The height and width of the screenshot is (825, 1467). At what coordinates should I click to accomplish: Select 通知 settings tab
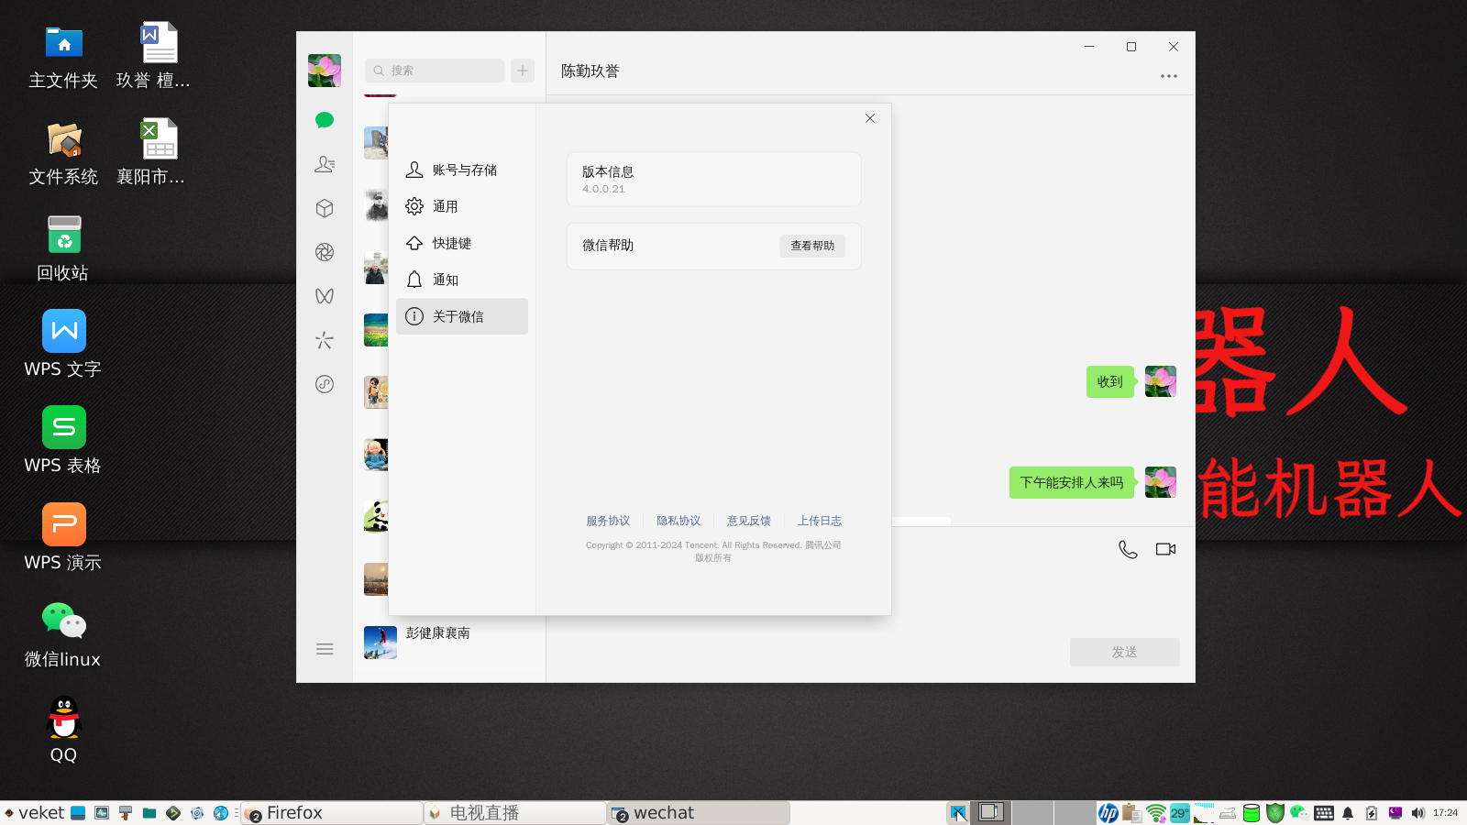coord(462,280)
